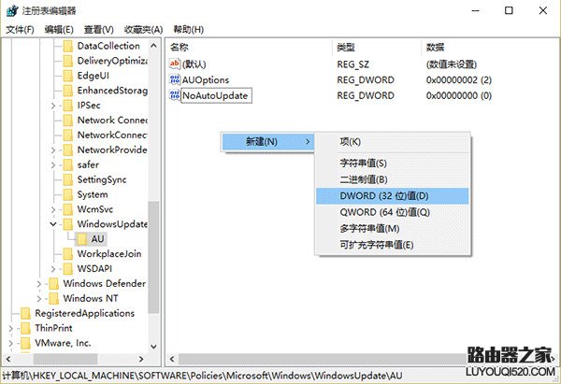Click the DWORD icon beside NoAutoUpdate

point(175,95)
